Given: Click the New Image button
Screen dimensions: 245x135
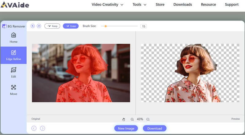Looking at the screenshot, I should pyautogui.click(x=126, y=129).
